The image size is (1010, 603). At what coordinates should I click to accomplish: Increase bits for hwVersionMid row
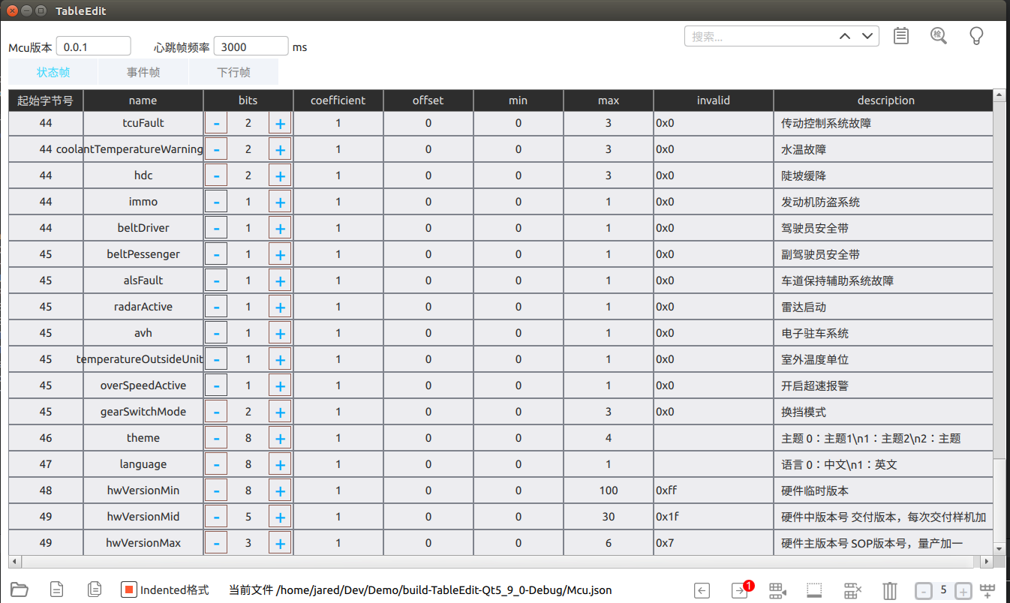280,517
